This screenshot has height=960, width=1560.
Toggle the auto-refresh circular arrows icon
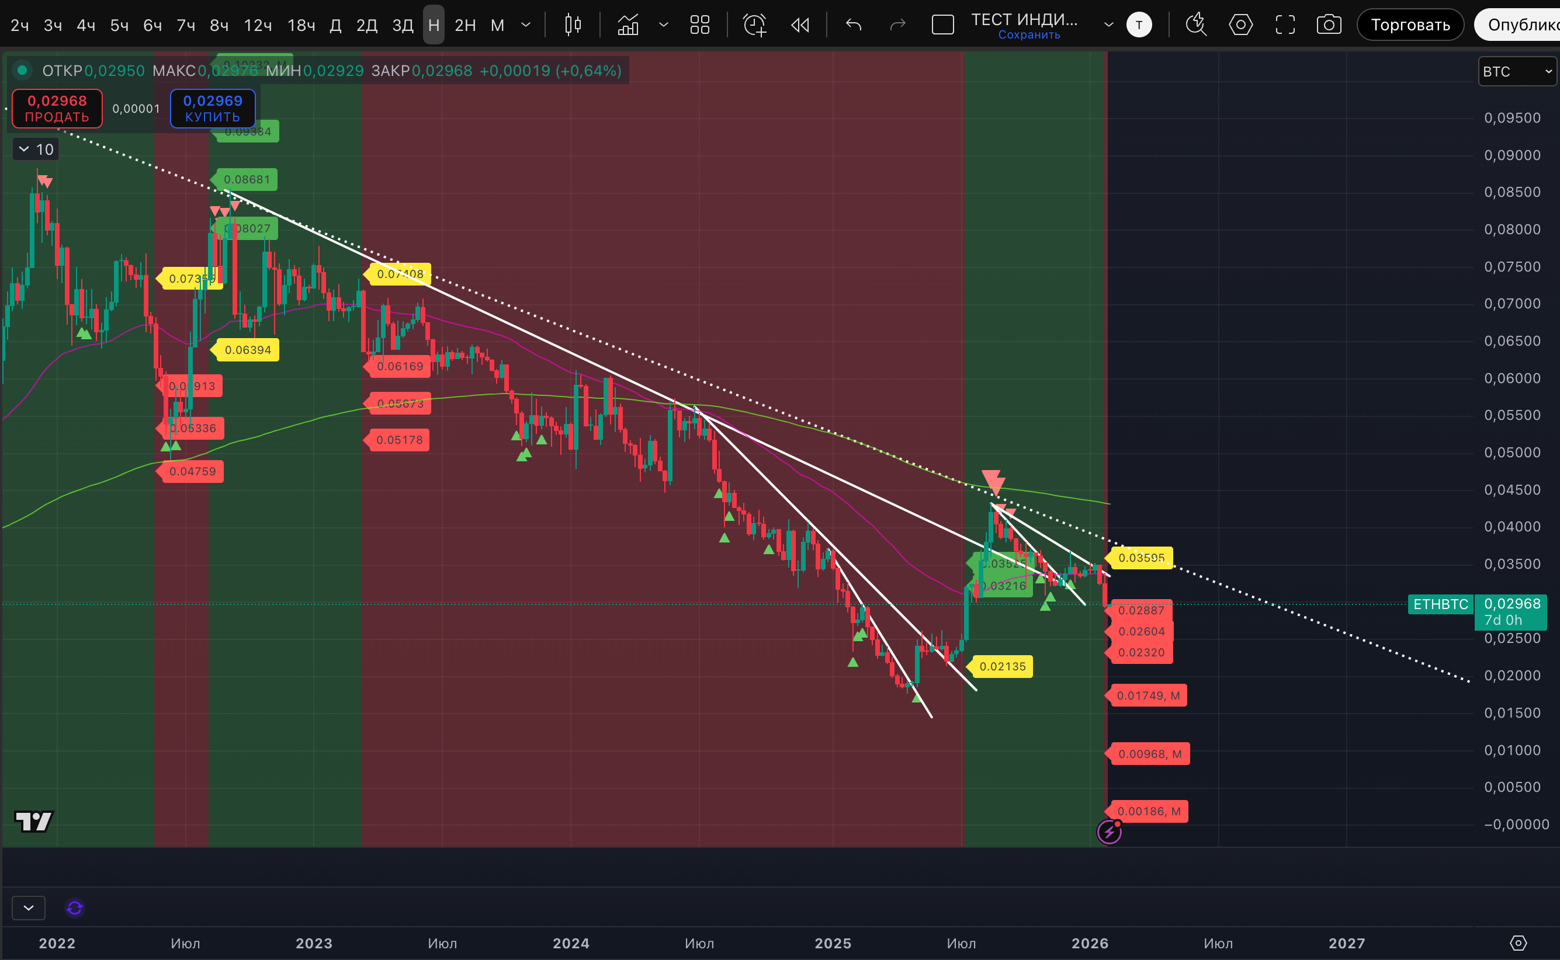point(74,908)
